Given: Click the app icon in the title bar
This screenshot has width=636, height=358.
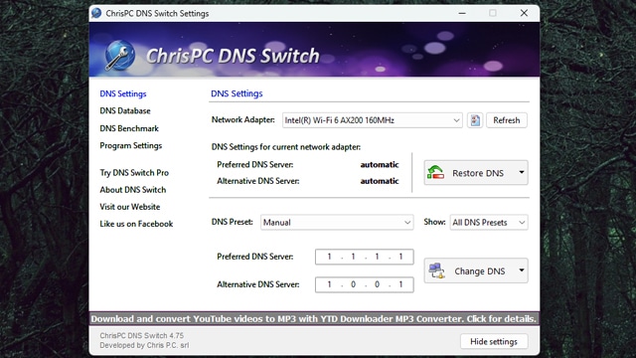Looking at the screenshot, I should 96,13.
